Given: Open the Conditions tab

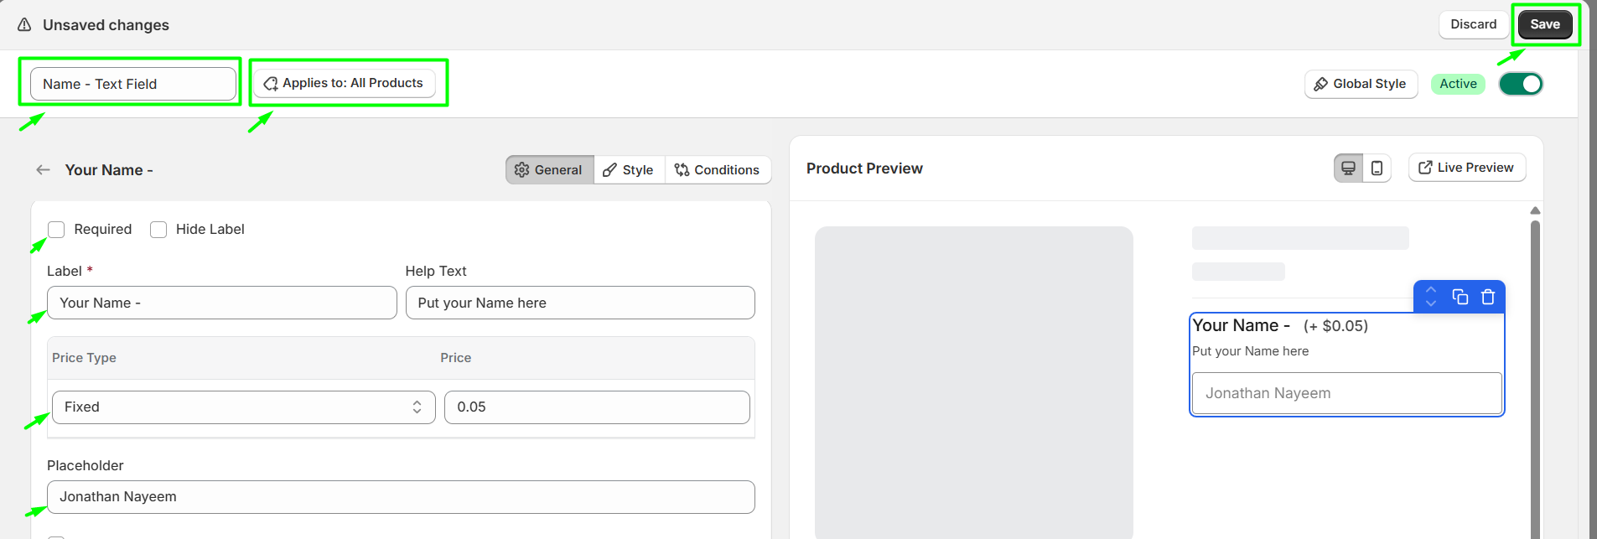Looking at the screenshot, I should click(x=717, y=170).
